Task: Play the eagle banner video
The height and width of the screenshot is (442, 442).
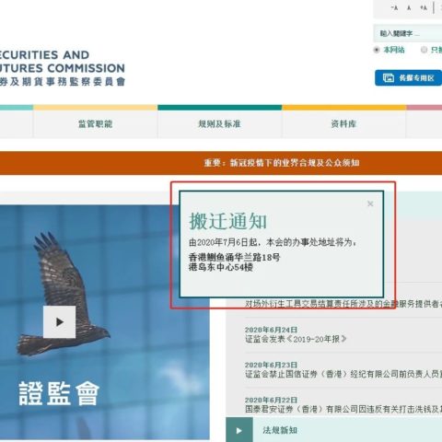Action: (59, 321)
